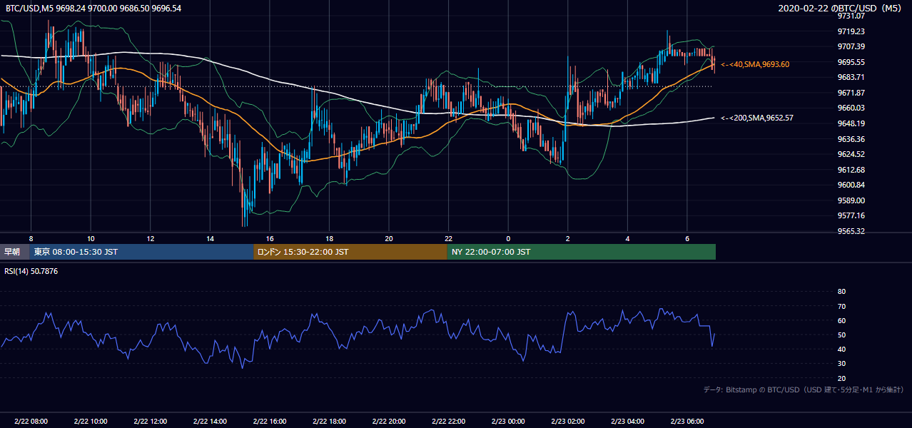This screenshot has height=428, width=912.
Task: Select the NY 22:00-07:00 JST session bar
Action: [x=582, y=252]
